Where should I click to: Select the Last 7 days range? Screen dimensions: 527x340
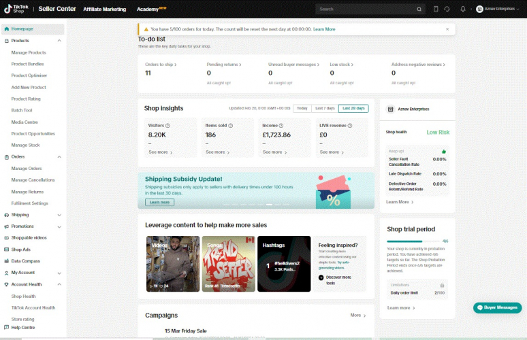pos(325,108)
